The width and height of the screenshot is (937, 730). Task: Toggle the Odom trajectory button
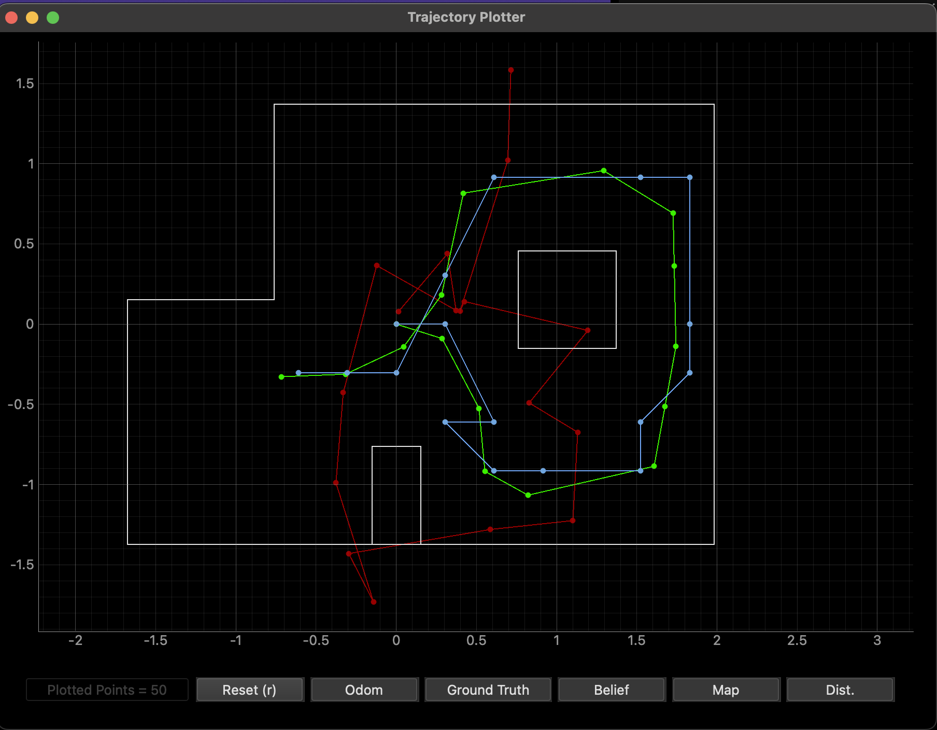coord(364,690)
